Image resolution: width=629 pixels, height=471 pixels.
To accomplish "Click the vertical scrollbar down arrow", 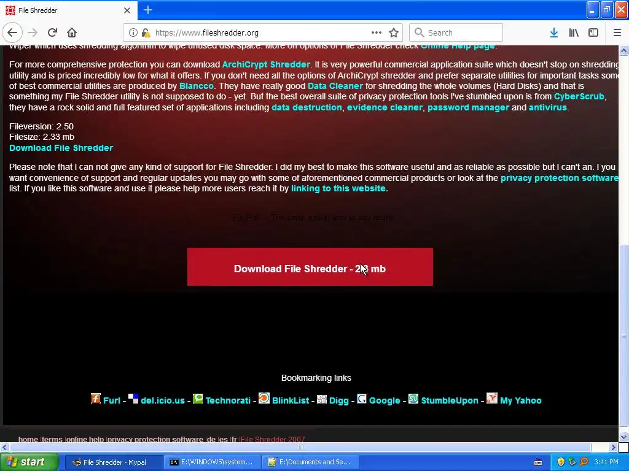I will [624, 437].
